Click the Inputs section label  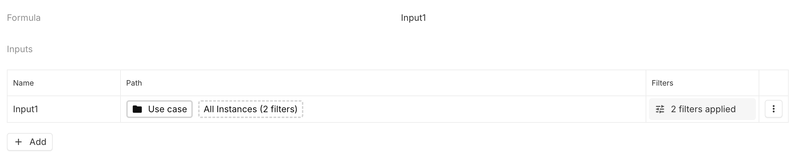(x=20, y=49)
